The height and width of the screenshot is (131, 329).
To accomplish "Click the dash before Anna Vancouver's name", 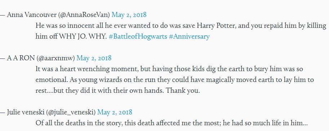I will tap(3, 15).
